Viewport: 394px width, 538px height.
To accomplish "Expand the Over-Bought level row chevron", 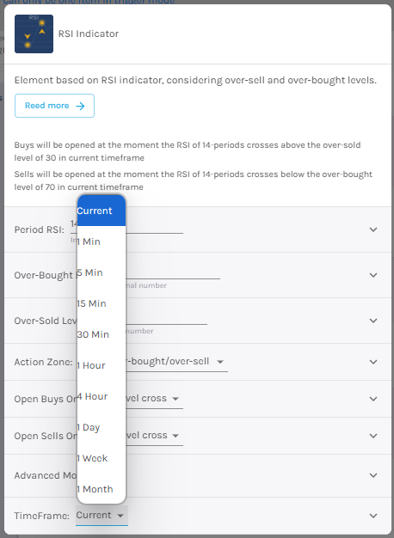I will tap(373, 275).
